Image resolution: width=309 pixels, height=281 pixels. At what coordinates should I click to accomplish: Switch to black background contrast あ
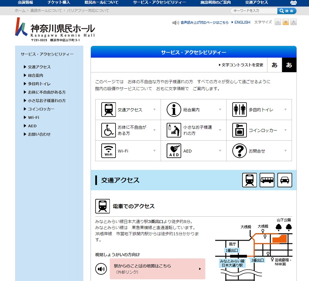point(289,65)
